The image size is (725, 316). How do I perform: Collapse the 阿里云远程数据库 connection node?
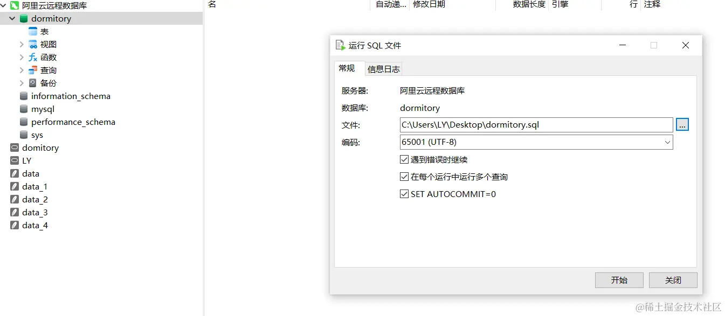(3, 5)
